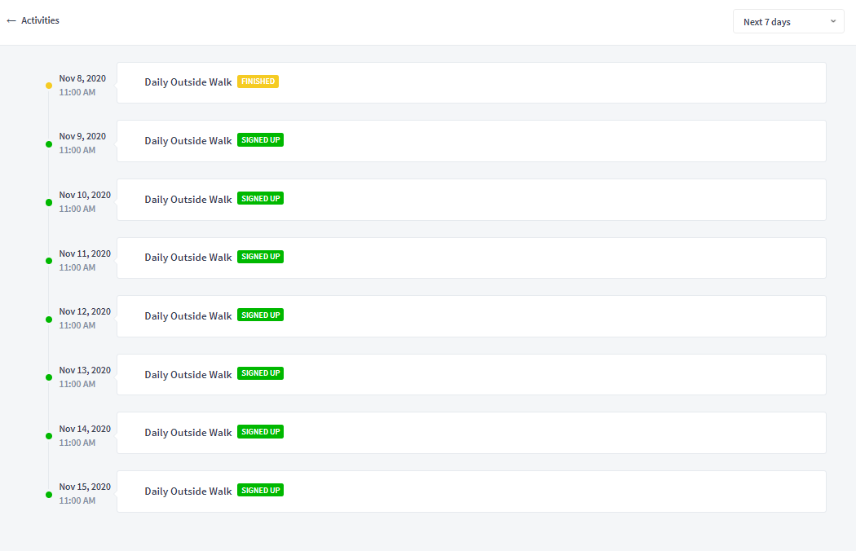Click the SIGNED UP badge for Nov 14
This screenshot has width=856, height=551.
[260, 431]
